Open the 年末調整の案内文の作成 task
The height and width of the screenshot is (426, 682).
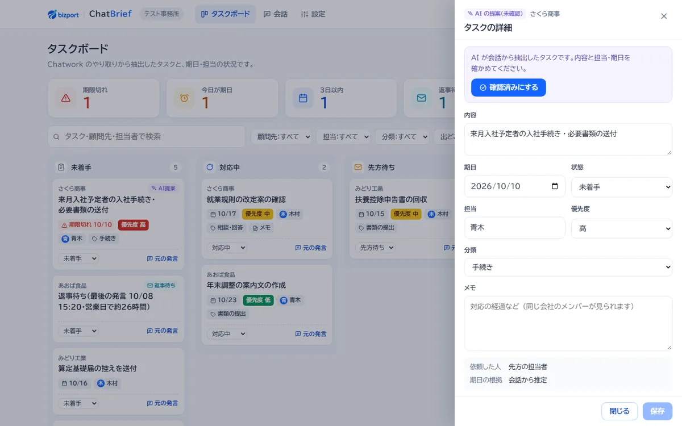pos(246,285)
